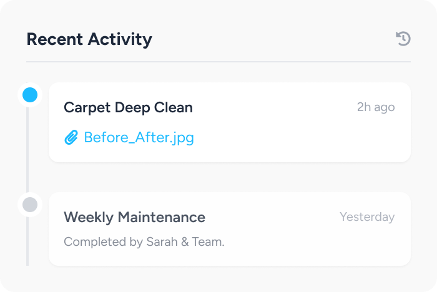This screenshot has width=437, height=292.
Task: Click the "Yesterday" timestamp
Action: click(x=367, y=217)
